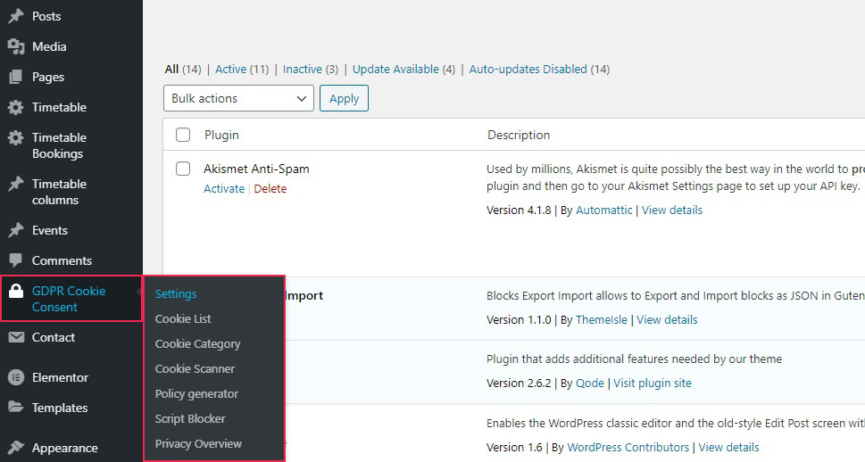Open the Timetable columns menu
The image size is (865, 462).
[x=59, y=192]
